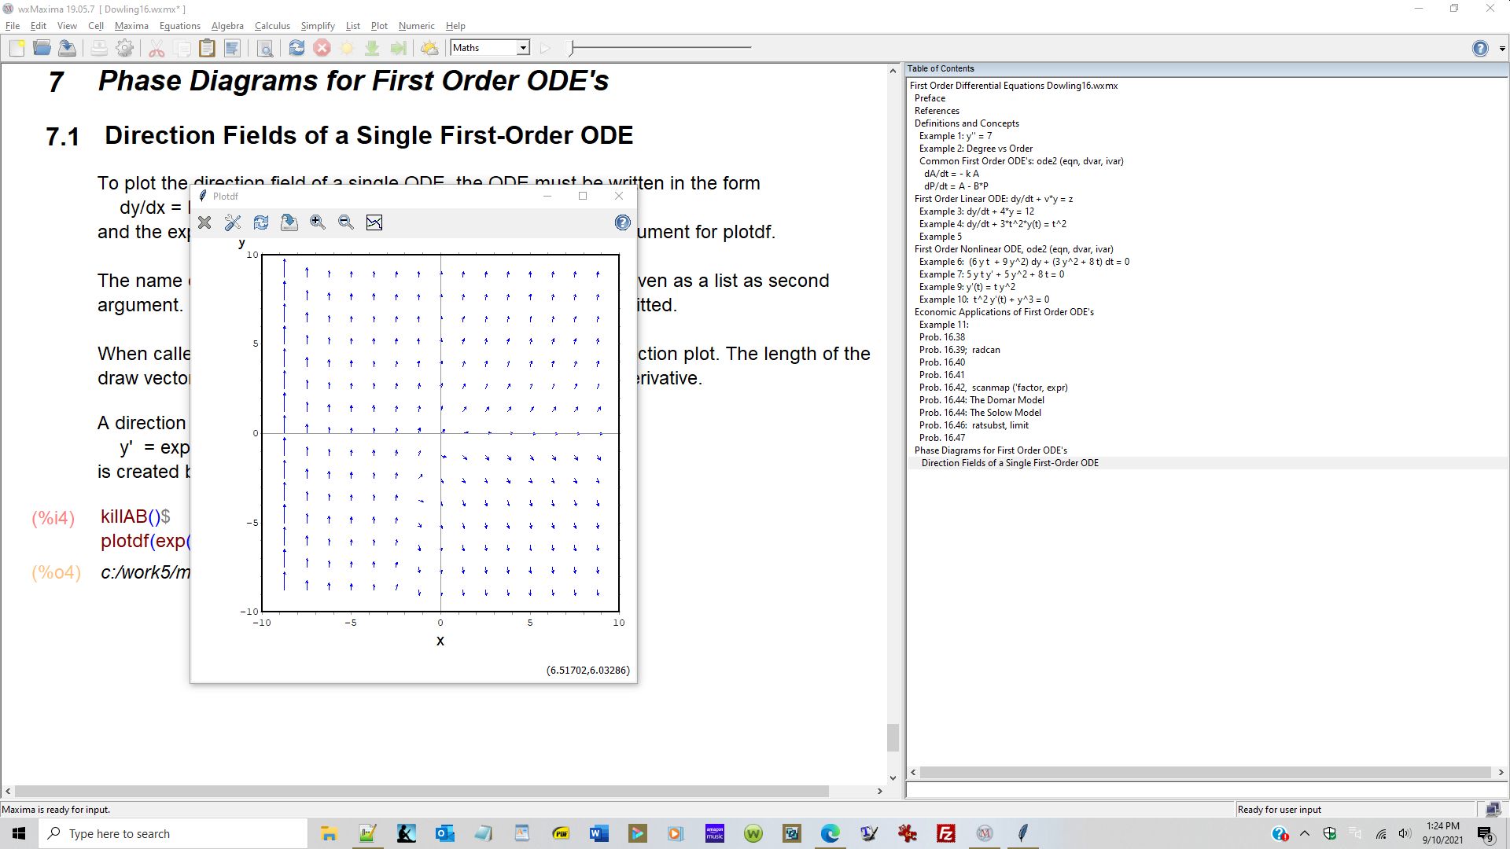
Task: Open Plotdf help question mark icon
Action: pyautogui.click(x=622, y=222)
